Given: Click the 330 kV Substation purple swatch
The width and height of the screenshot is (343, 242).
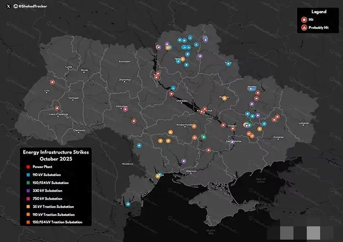Looking at the screenshot, I should (x=28, y=191).
